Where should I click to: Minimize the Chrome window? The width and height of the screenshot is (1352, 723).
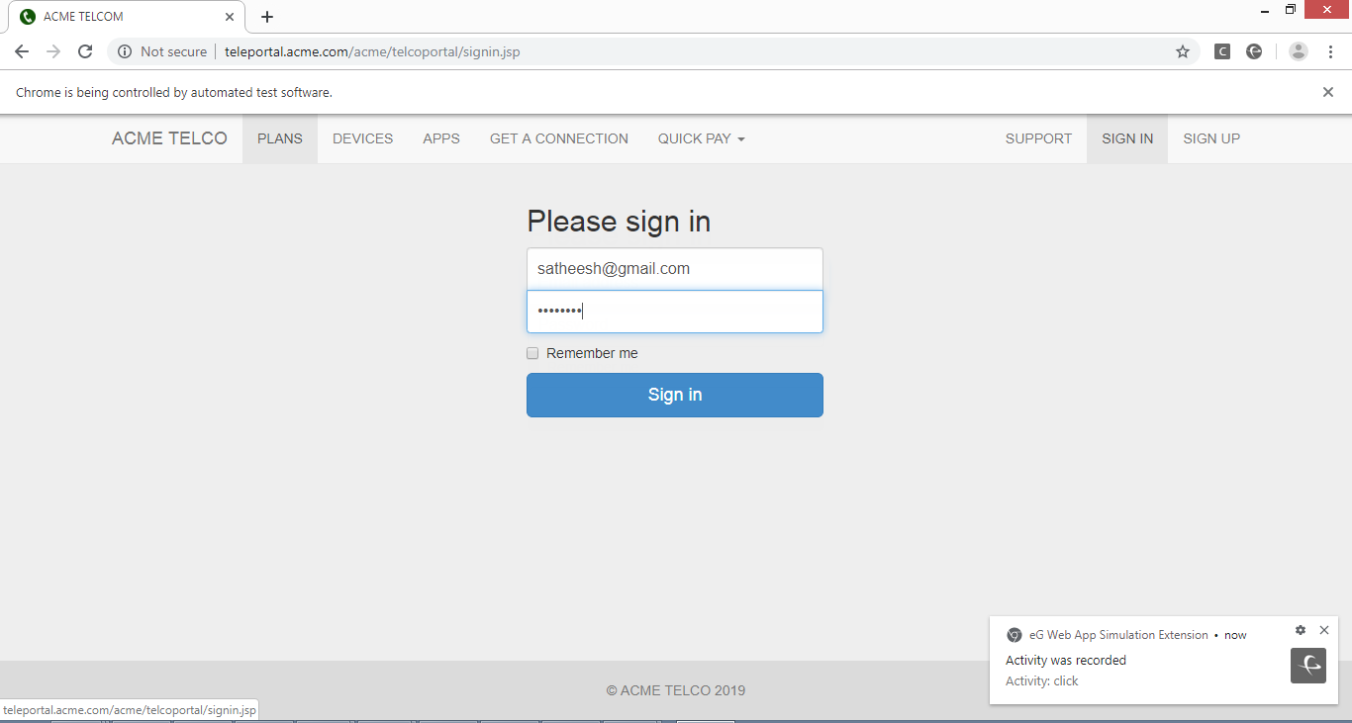[1266, 10]
